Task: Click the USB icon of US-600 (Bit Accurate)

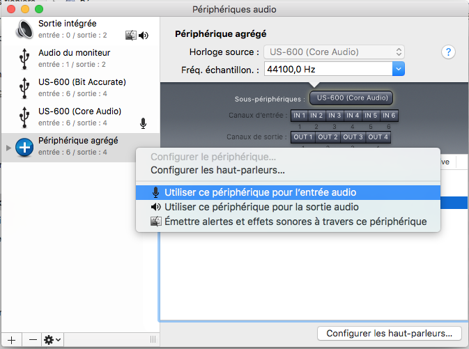Action: coord(24,88)
